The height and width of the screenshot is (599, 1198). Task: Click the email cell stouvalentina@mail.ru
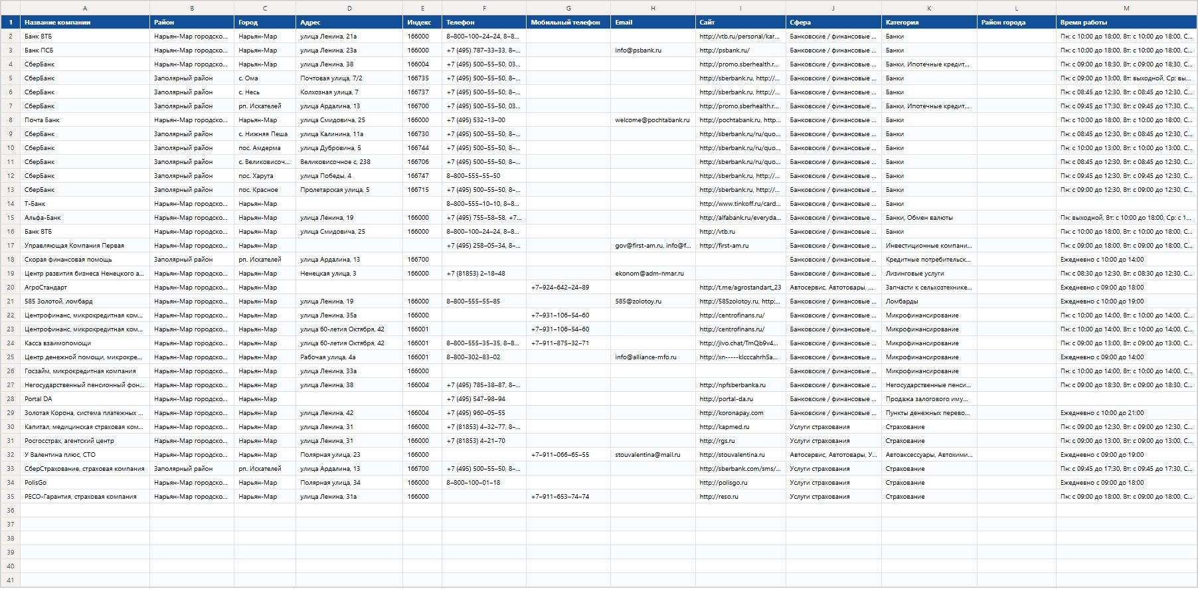[653, 455]
